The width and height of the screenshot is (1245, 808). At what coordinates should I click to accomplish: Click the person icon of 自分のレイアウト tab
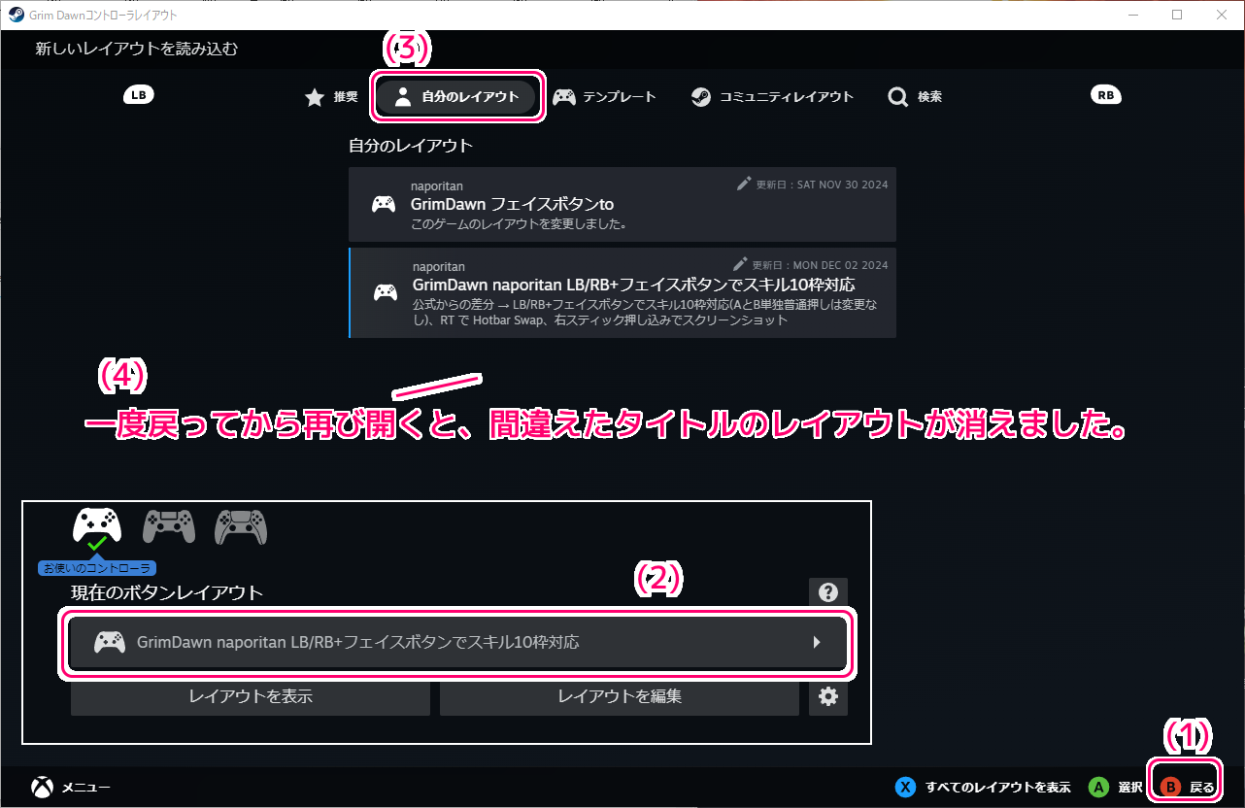[403, 97]
